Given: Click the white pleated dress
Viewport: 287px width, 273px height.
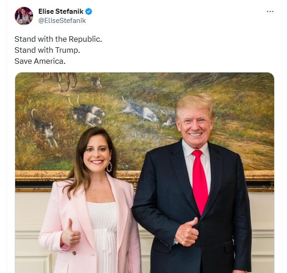Looking at the screenshot, I should point(103,236).
